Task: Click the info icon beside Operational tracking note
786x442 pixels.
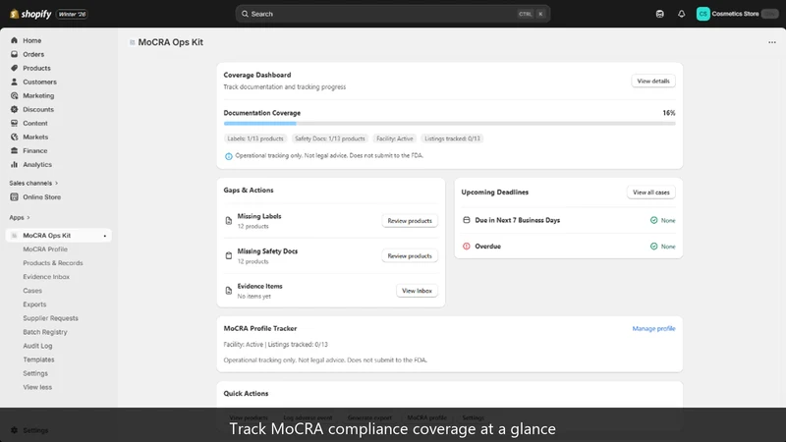Action: [x=229, y=156]
